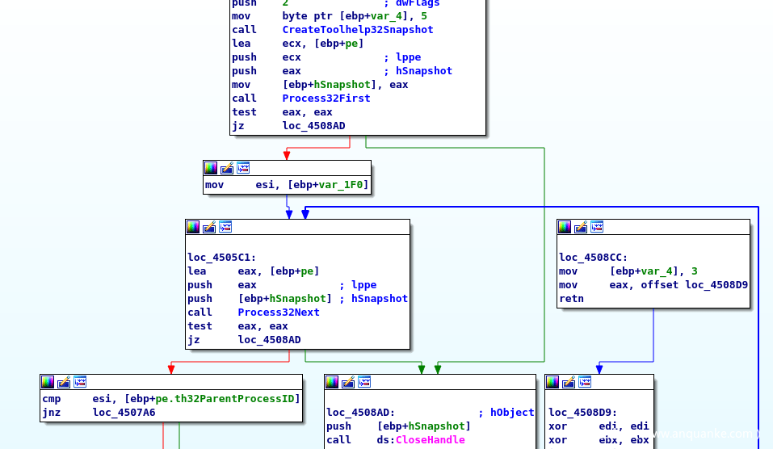Click the color icon on the 'cmp esi' node
Screen dimensions: 773x449
[x=48, y=382]
